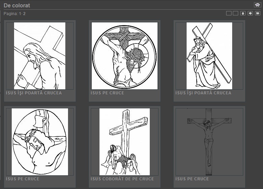
Task: Open full-body Jesus carrying cross thumbnail
Action: (x=209, y=56)
